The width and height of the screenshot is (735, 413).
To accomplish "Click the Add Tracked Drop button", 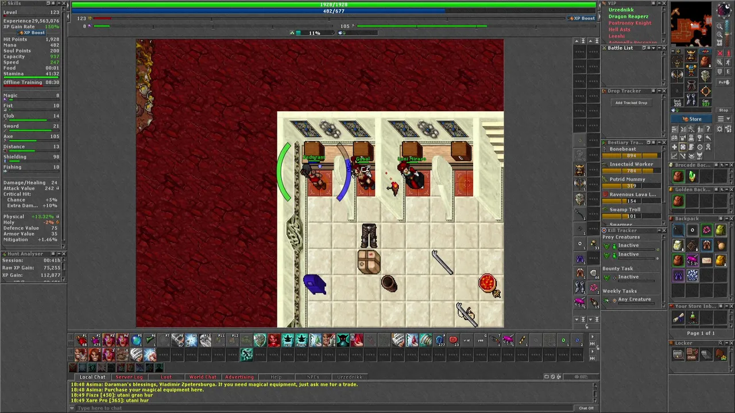I will (632, 103).
